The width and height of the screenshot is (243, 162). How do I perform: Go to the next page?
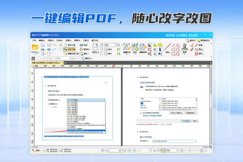click(125, 151)
